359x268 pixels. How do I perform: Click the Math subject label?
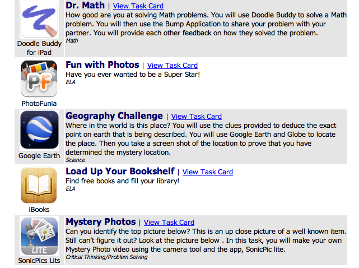coord(71,40)
